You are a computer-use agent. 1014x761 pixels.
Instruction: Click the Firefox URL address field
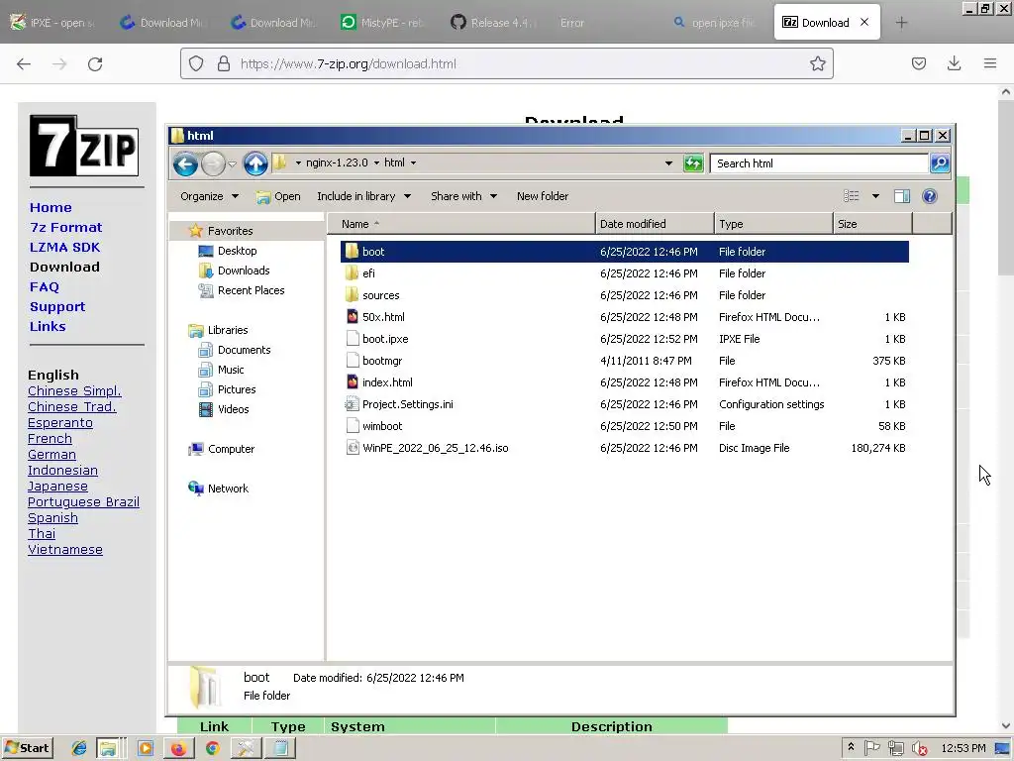coord(506,63)
